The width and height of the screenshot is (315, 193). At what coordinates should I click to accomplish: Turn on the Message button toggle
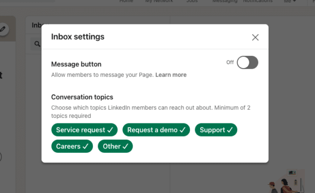tap(247, 62)
